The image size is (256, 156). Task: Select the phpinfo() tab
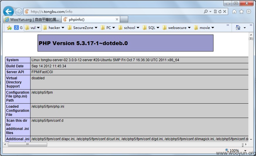click(x=91, y=19)
